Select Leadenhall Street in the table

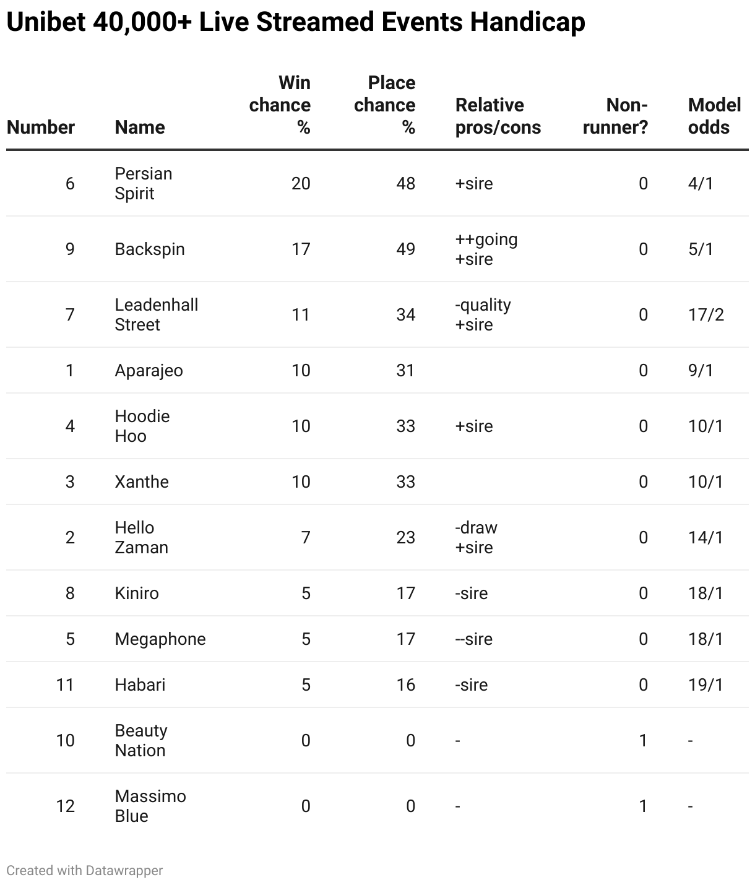pos(157,315)
